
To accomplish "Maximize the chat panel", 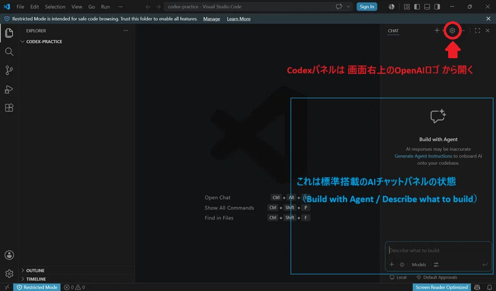I will [x=477, y=30].
